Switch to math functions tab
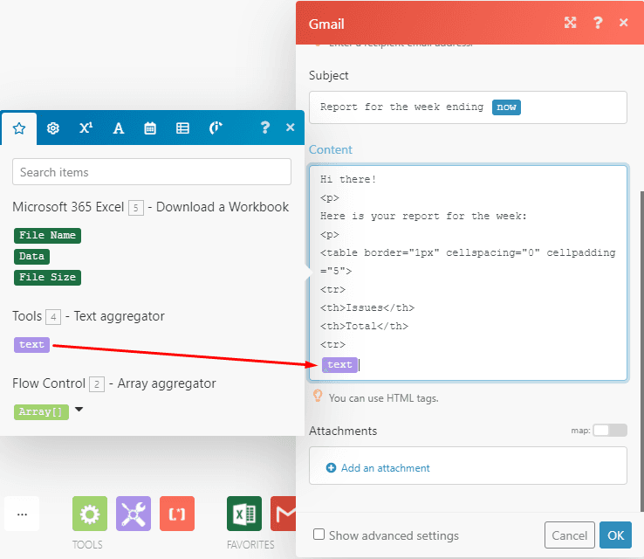The width and height of the screenshot is (644, 559). [86, 128]
